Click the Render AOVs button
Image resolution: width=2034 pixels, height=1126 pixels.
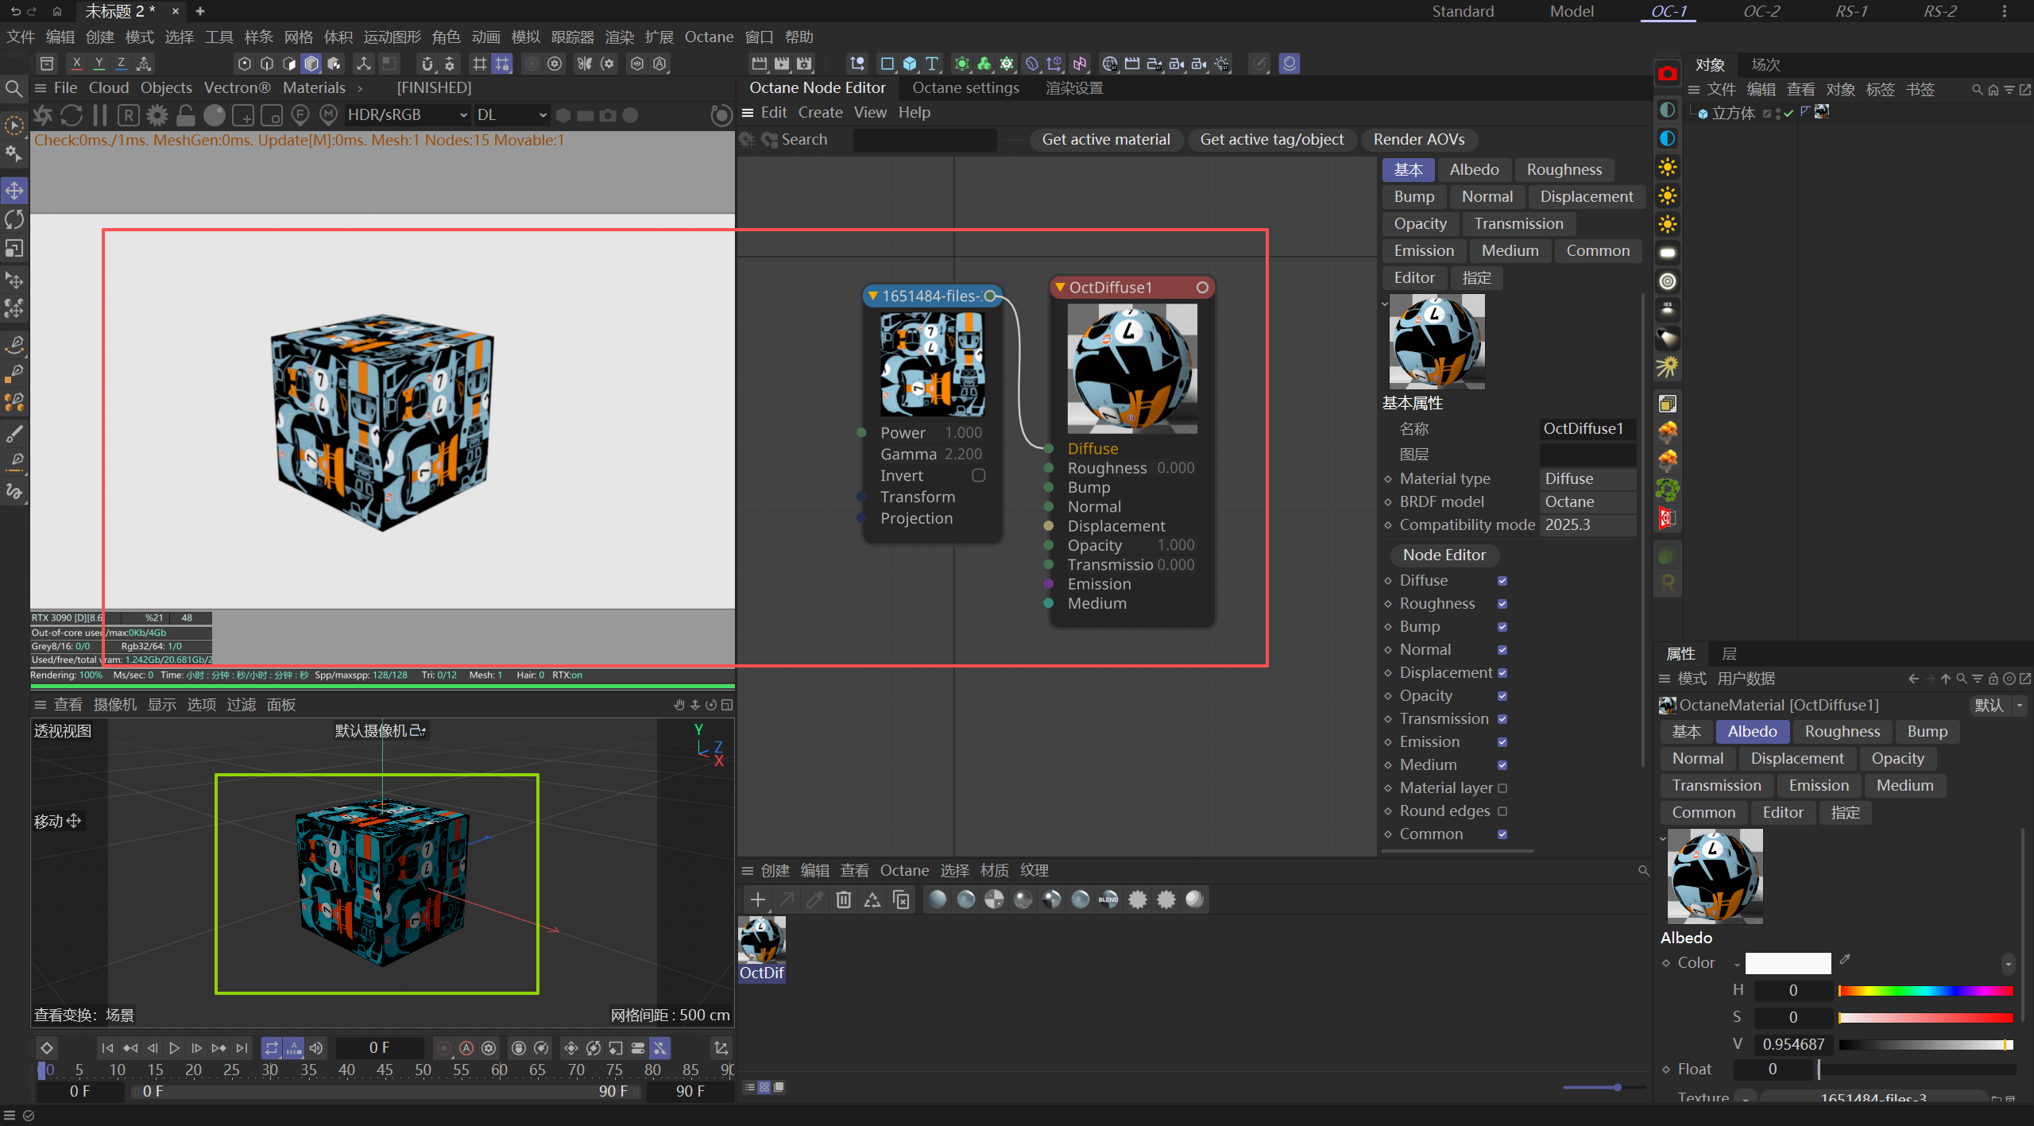tap(1419, 139)
